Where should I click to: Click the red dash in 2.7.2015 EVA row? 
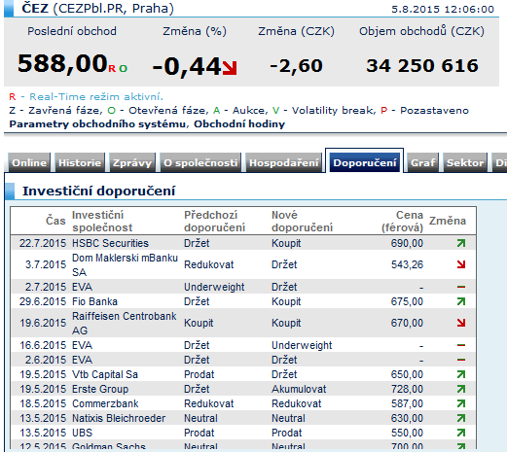461,287
